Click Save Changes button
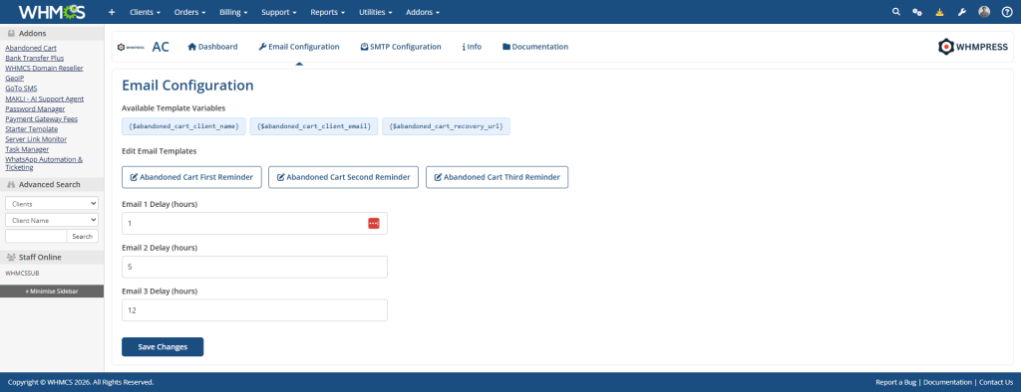 (163, 347)
